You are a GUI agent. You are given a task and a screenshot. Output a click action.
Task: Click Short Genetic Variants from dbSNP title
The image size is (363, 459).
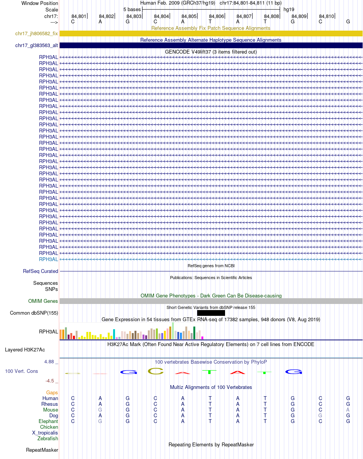click(x=211, y=307)
